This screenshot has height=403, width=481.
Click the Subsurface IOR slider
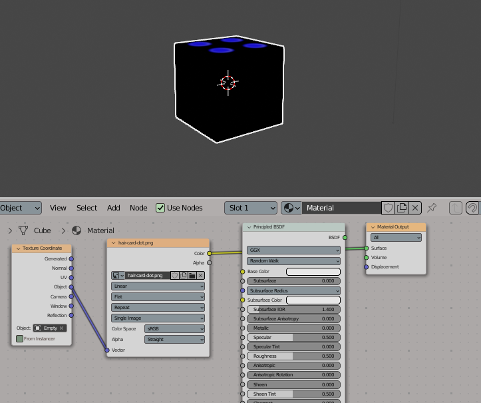[x=293, y=309]
